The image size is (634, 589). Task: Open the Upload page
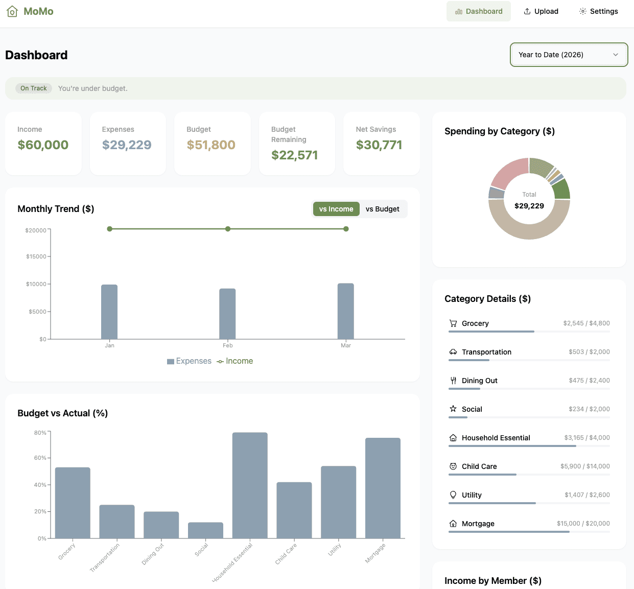point(541,11)
